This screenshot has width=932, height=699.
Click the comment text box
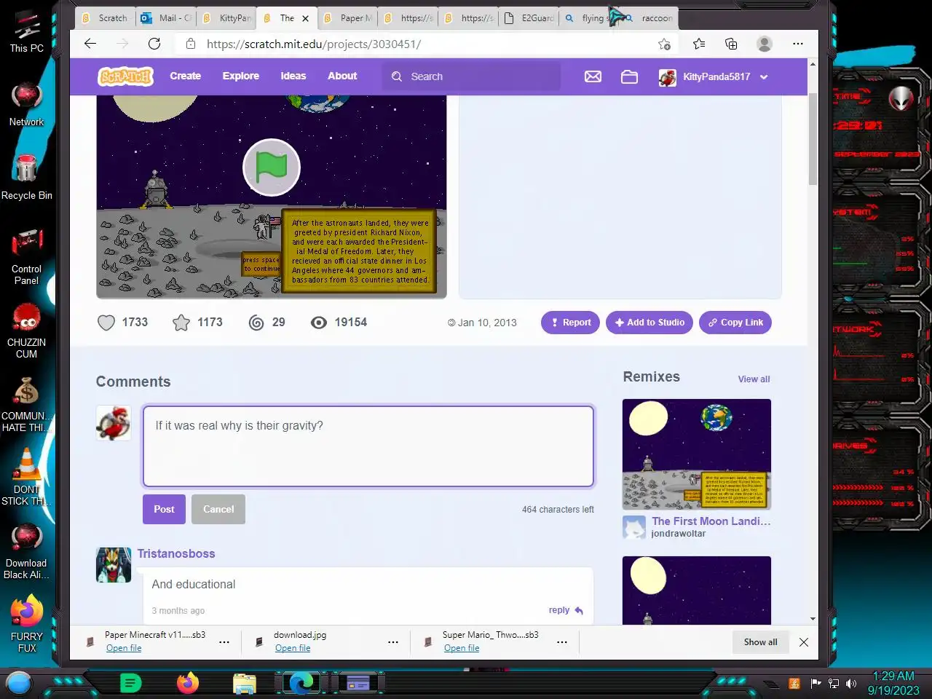point(368,446)
